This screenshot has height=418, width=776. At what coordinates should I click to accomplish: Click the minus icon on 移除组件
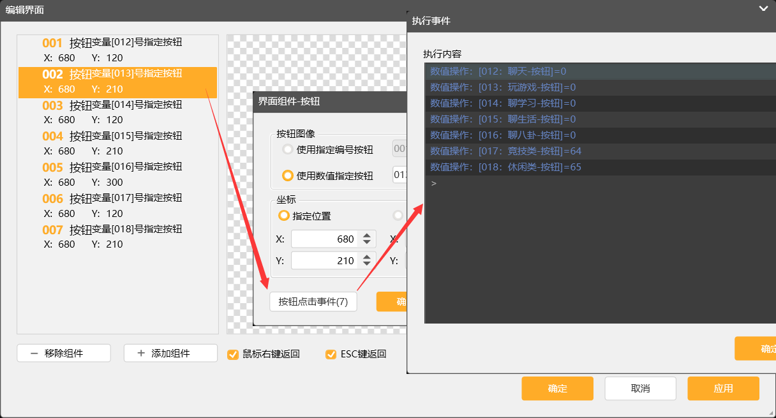(x=34, y=353)
